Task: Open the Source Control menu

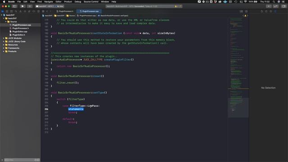Action: 91,2
